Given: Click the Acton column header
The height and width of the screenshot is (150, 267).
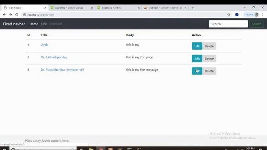Looking at the screenshot, I should (196, 35).
